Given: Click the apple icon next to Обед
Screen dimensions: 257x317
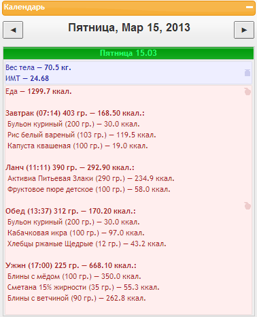Looking at the screenshot, I should click(x=247, y=205).
